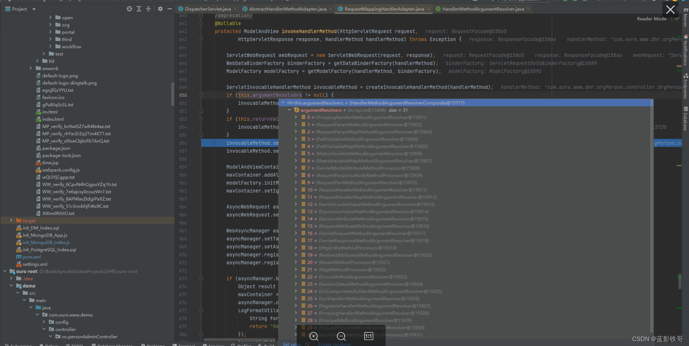
Task: Open settings.xml in project tree
Action: tap(35, 264)
